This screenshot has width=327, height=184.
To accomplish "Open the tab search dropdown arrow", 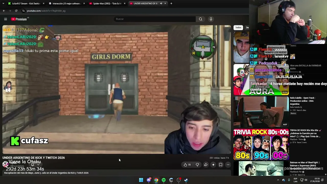I will coord(4,4).
